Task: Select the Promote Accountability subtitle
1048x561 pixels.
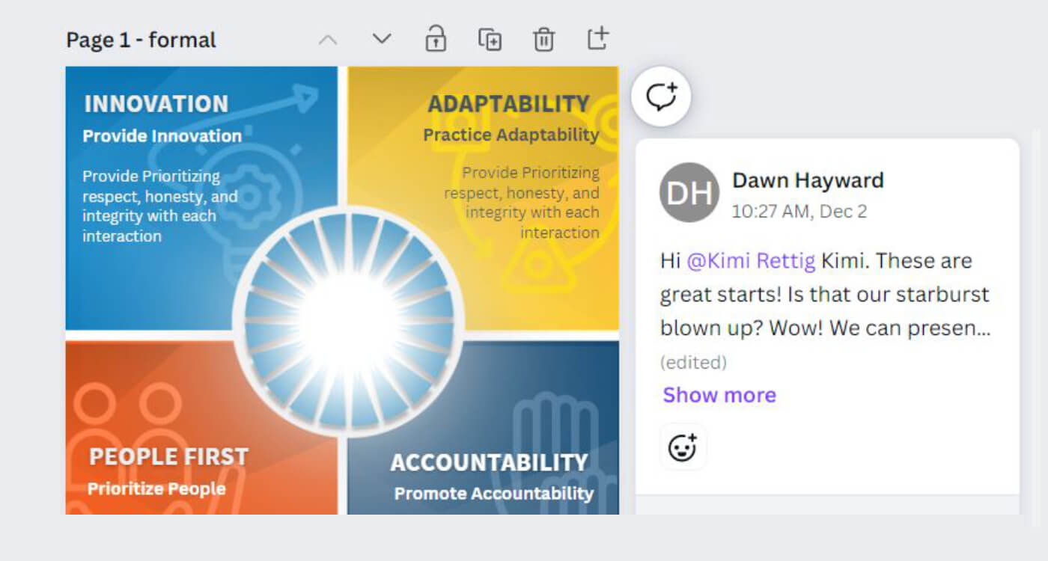Action: (x=493, y=494)
